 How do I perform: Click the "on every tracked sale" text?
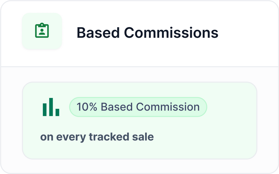(97, 137)
